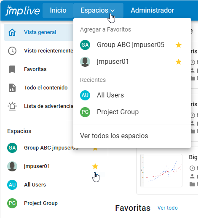
Task: Click the report icon beside Todo el contenido
Action: click(x=12, y=88)
